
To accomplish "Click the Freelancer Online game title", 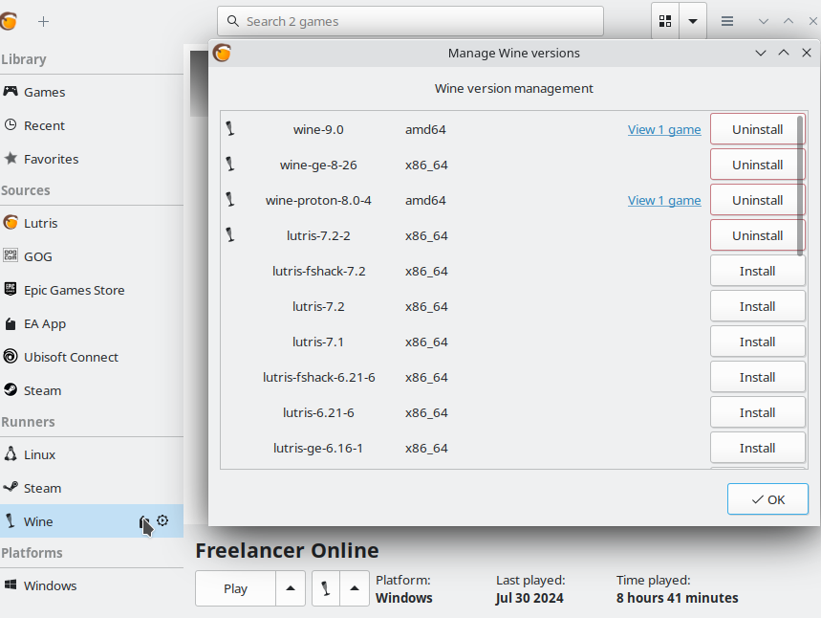I will (x=287, y=550).
